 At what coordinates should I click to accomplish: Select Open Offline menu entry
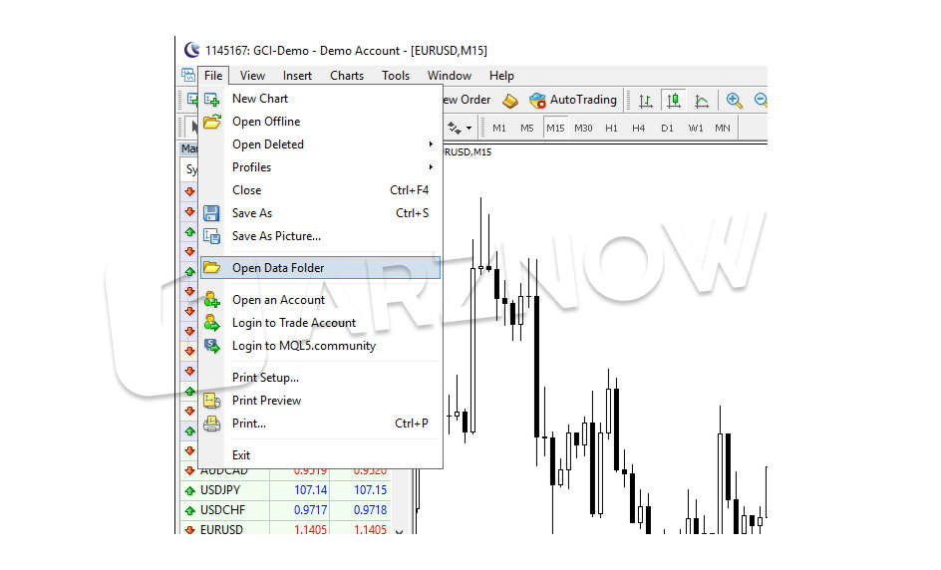tap(320, 122)
